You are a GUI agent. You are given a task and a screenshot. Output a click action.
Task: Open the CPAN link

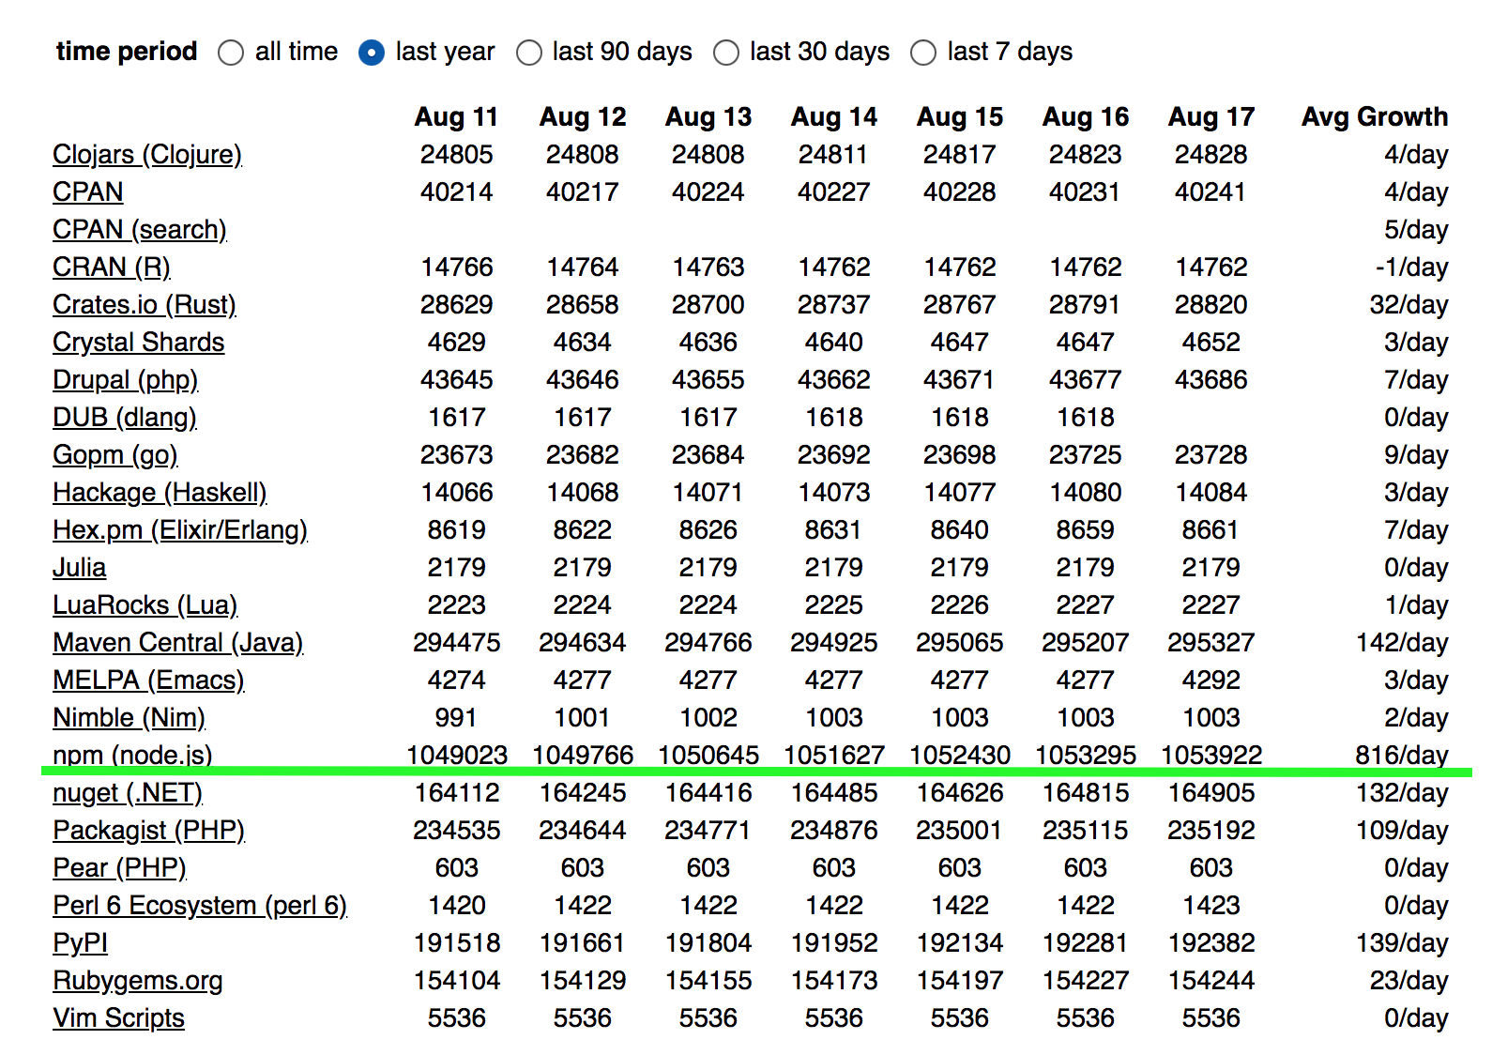click(x=88, y=192)
